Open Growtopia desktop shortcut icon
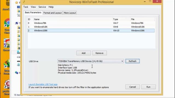 7,43
